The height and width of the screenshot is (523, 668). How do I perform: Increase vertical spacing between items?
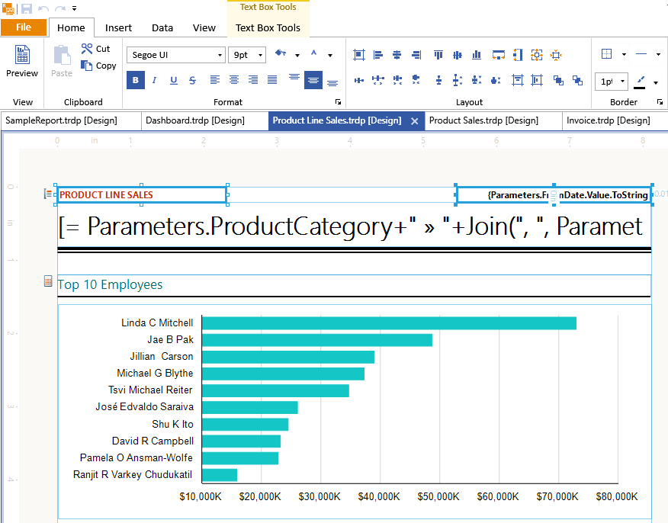click(458, 80)
